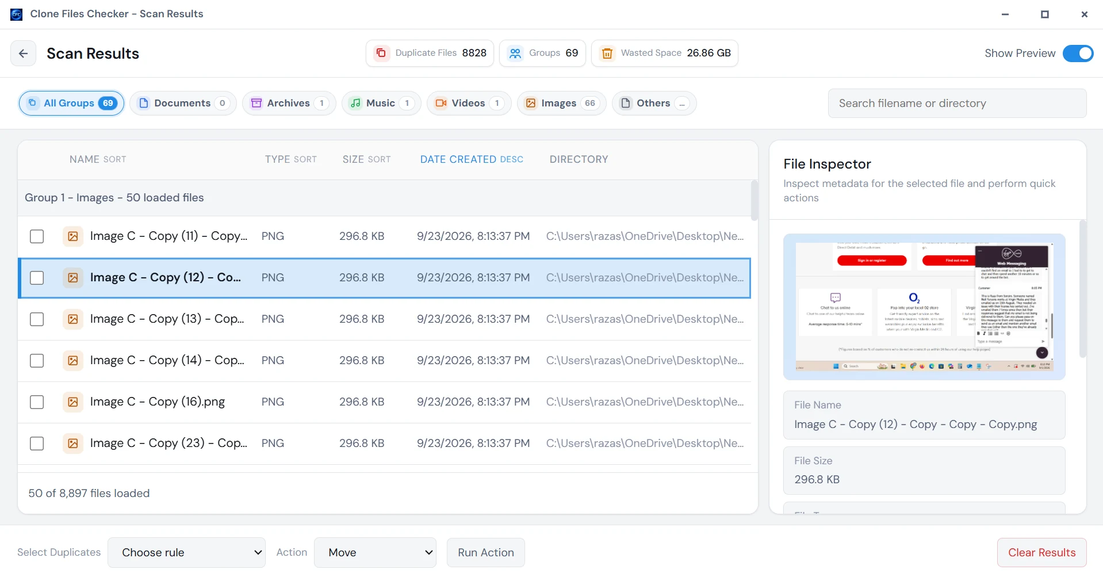This screenshot has height=577, width=1103.
Task: Filter results by Images
Action: [561, 103]
